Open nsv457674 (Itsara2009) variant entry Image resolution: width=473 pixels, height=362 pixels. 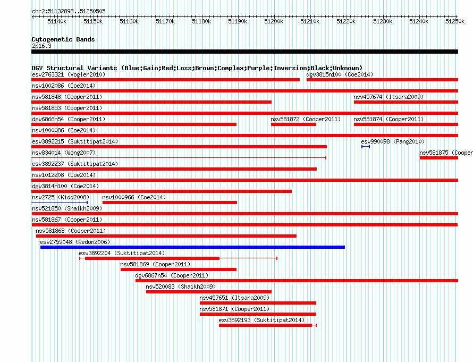point(388,97)
